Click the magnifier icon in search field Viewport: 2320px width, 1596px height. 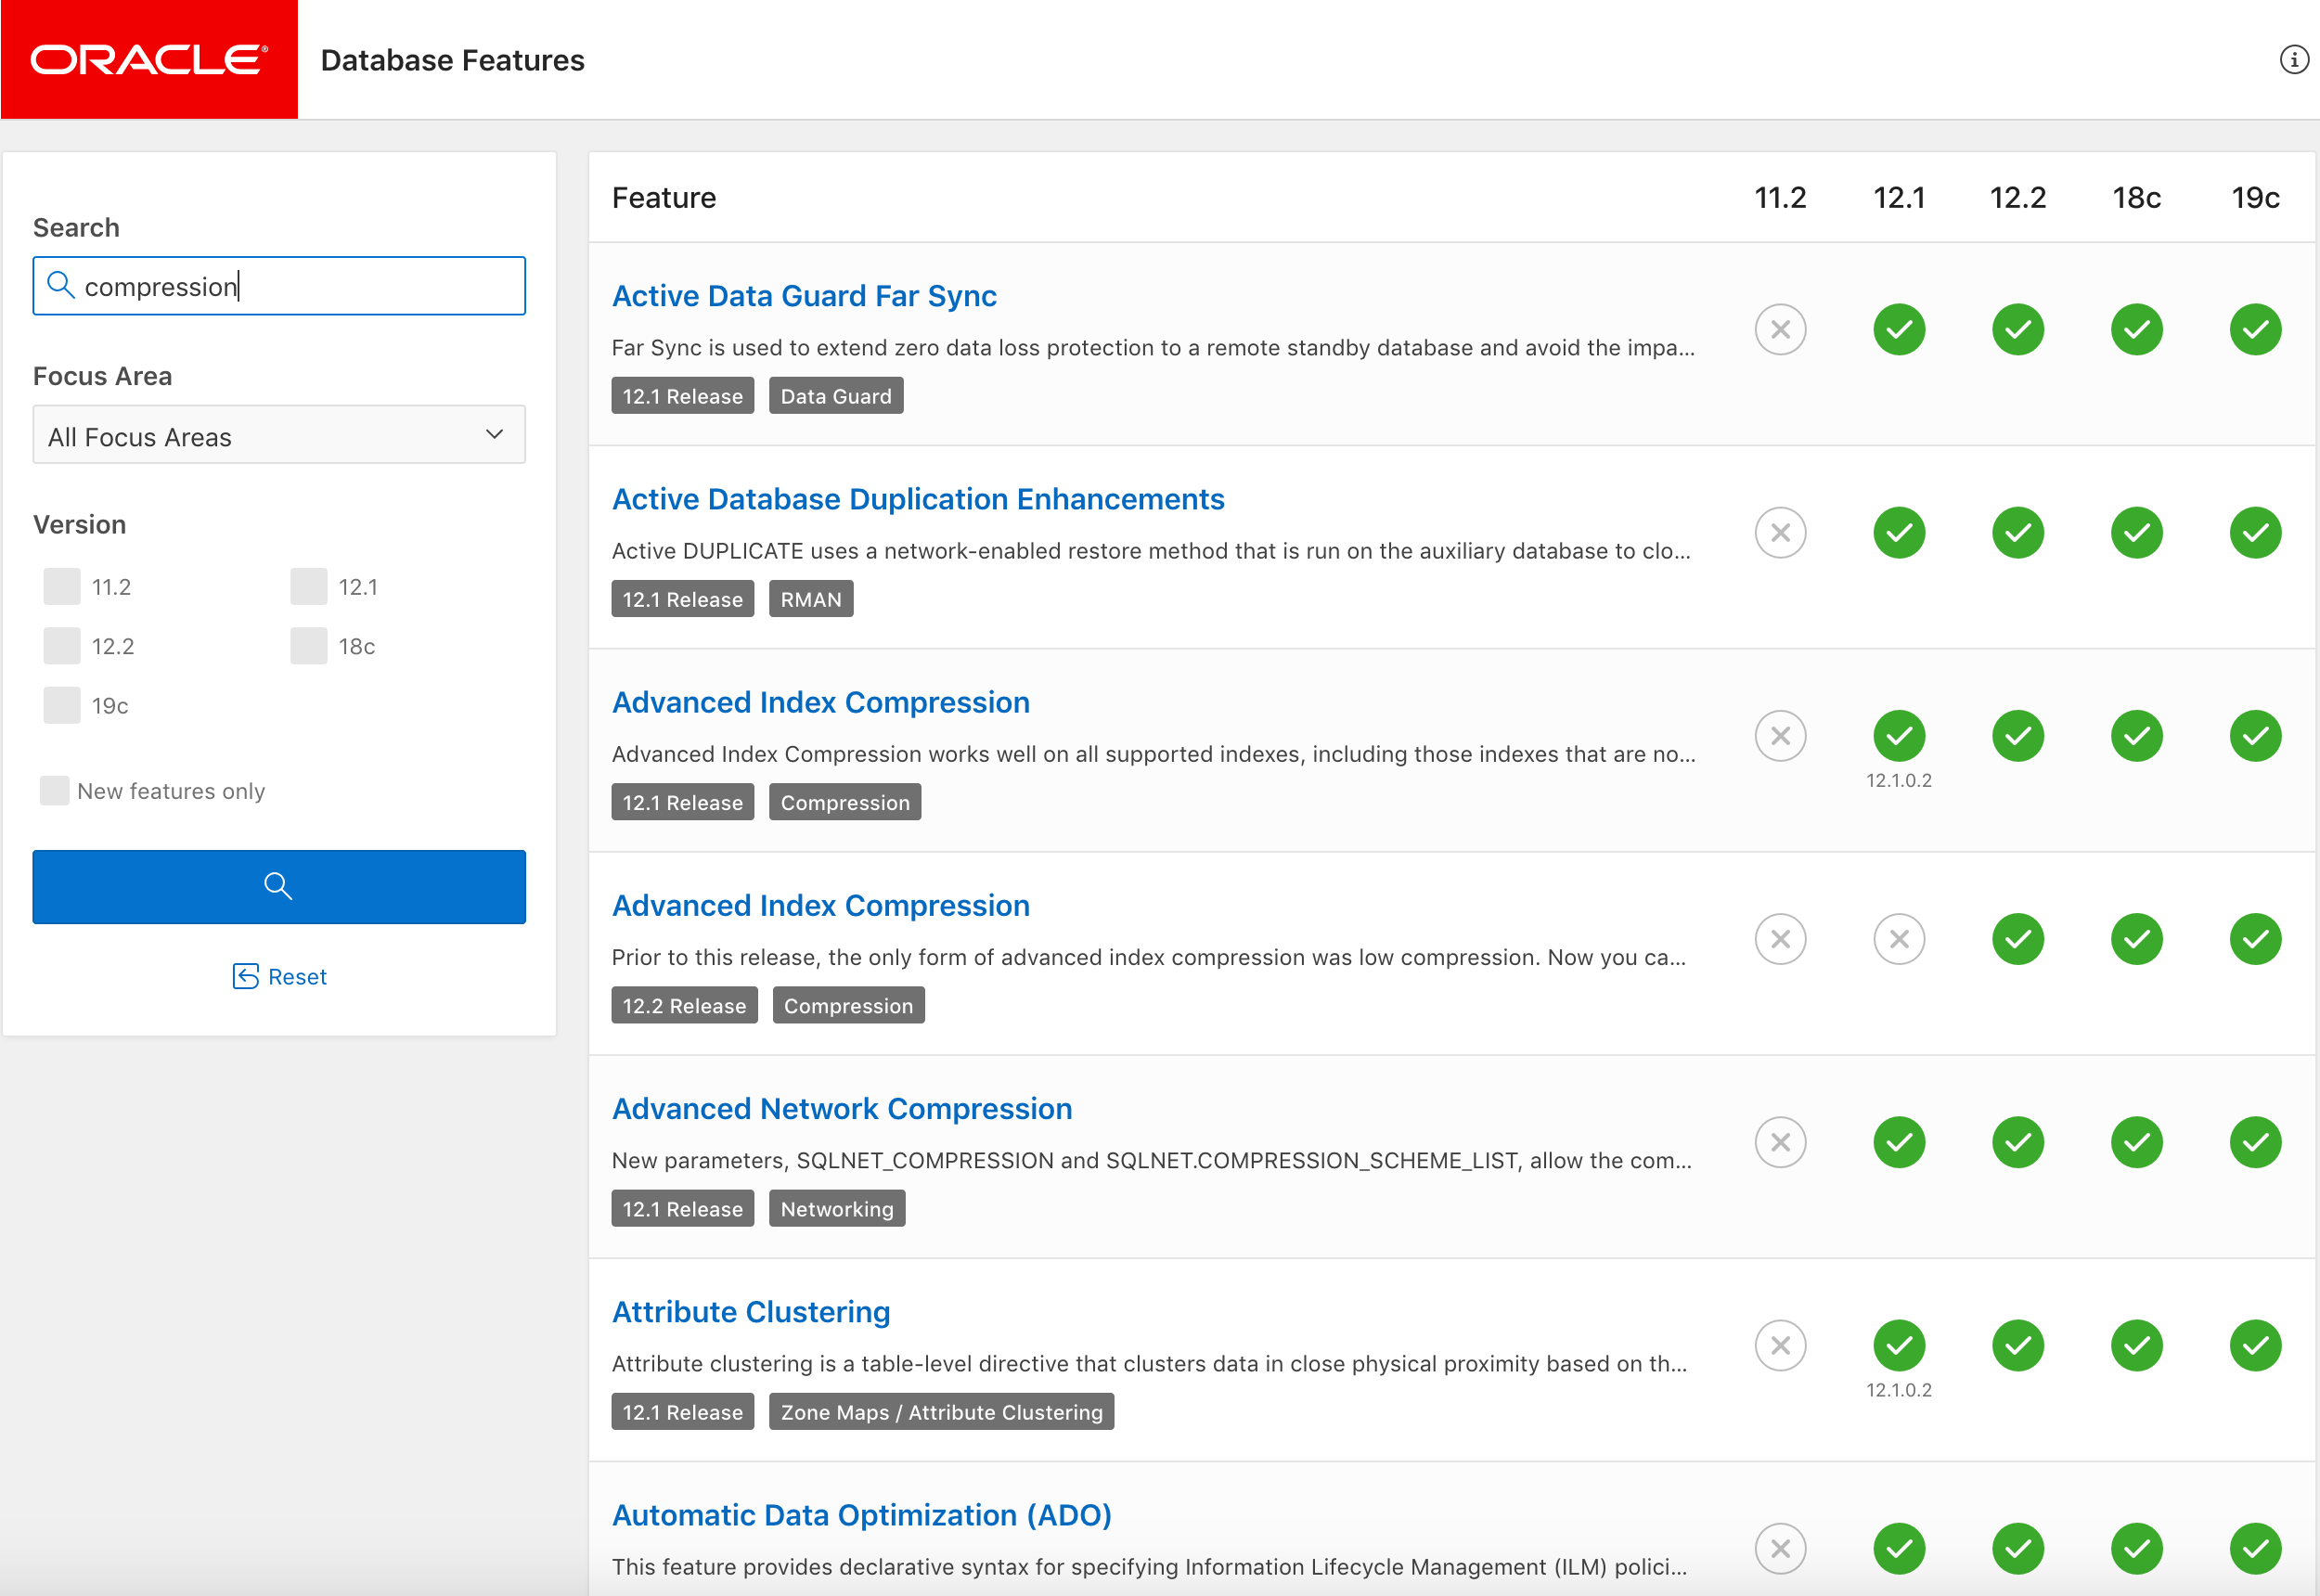[x=61, y=286]
